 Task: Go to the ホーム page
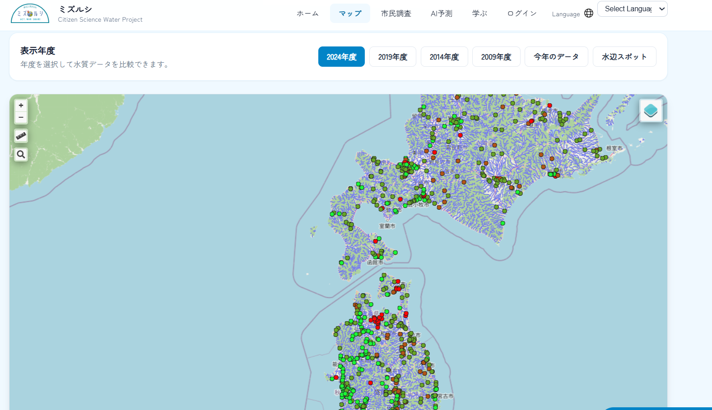point(307,14)
